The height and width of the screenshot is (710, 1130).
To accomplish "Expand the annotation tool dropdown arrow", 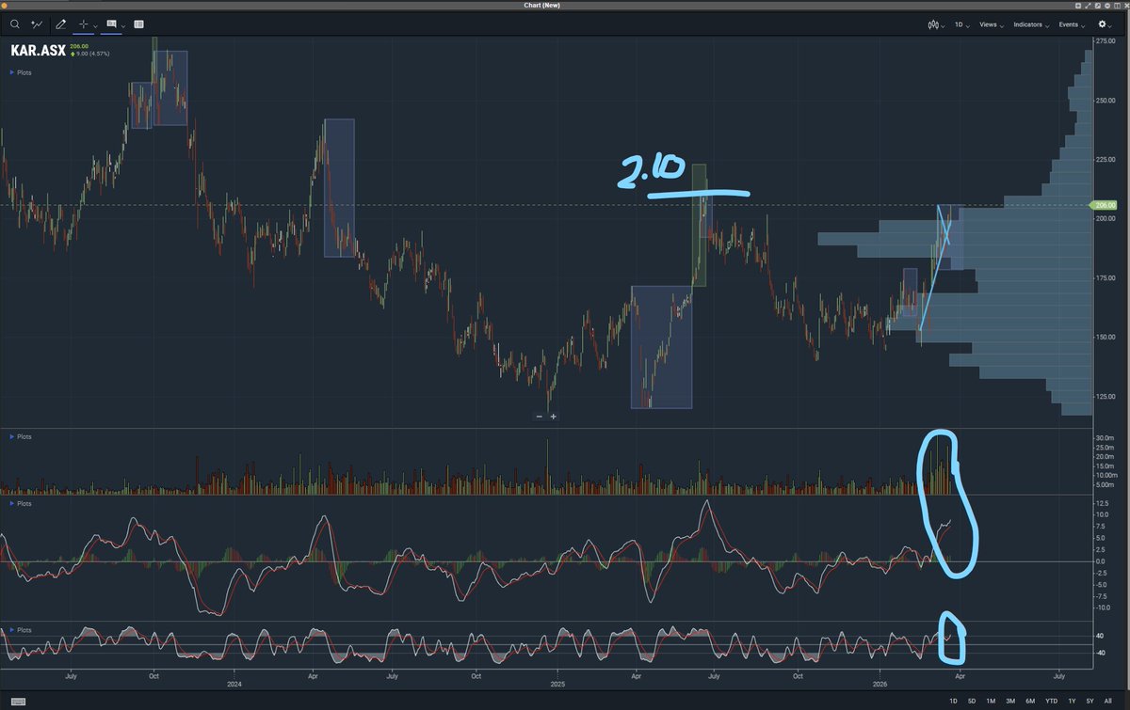I will click(123, 25).
